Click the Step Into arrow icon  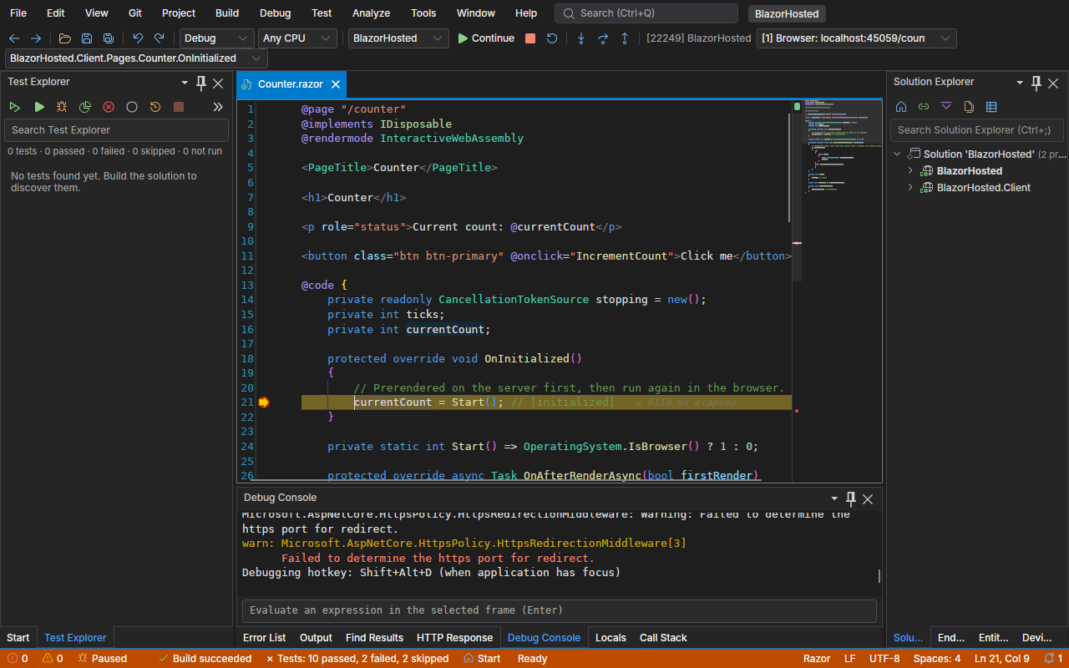581,38
